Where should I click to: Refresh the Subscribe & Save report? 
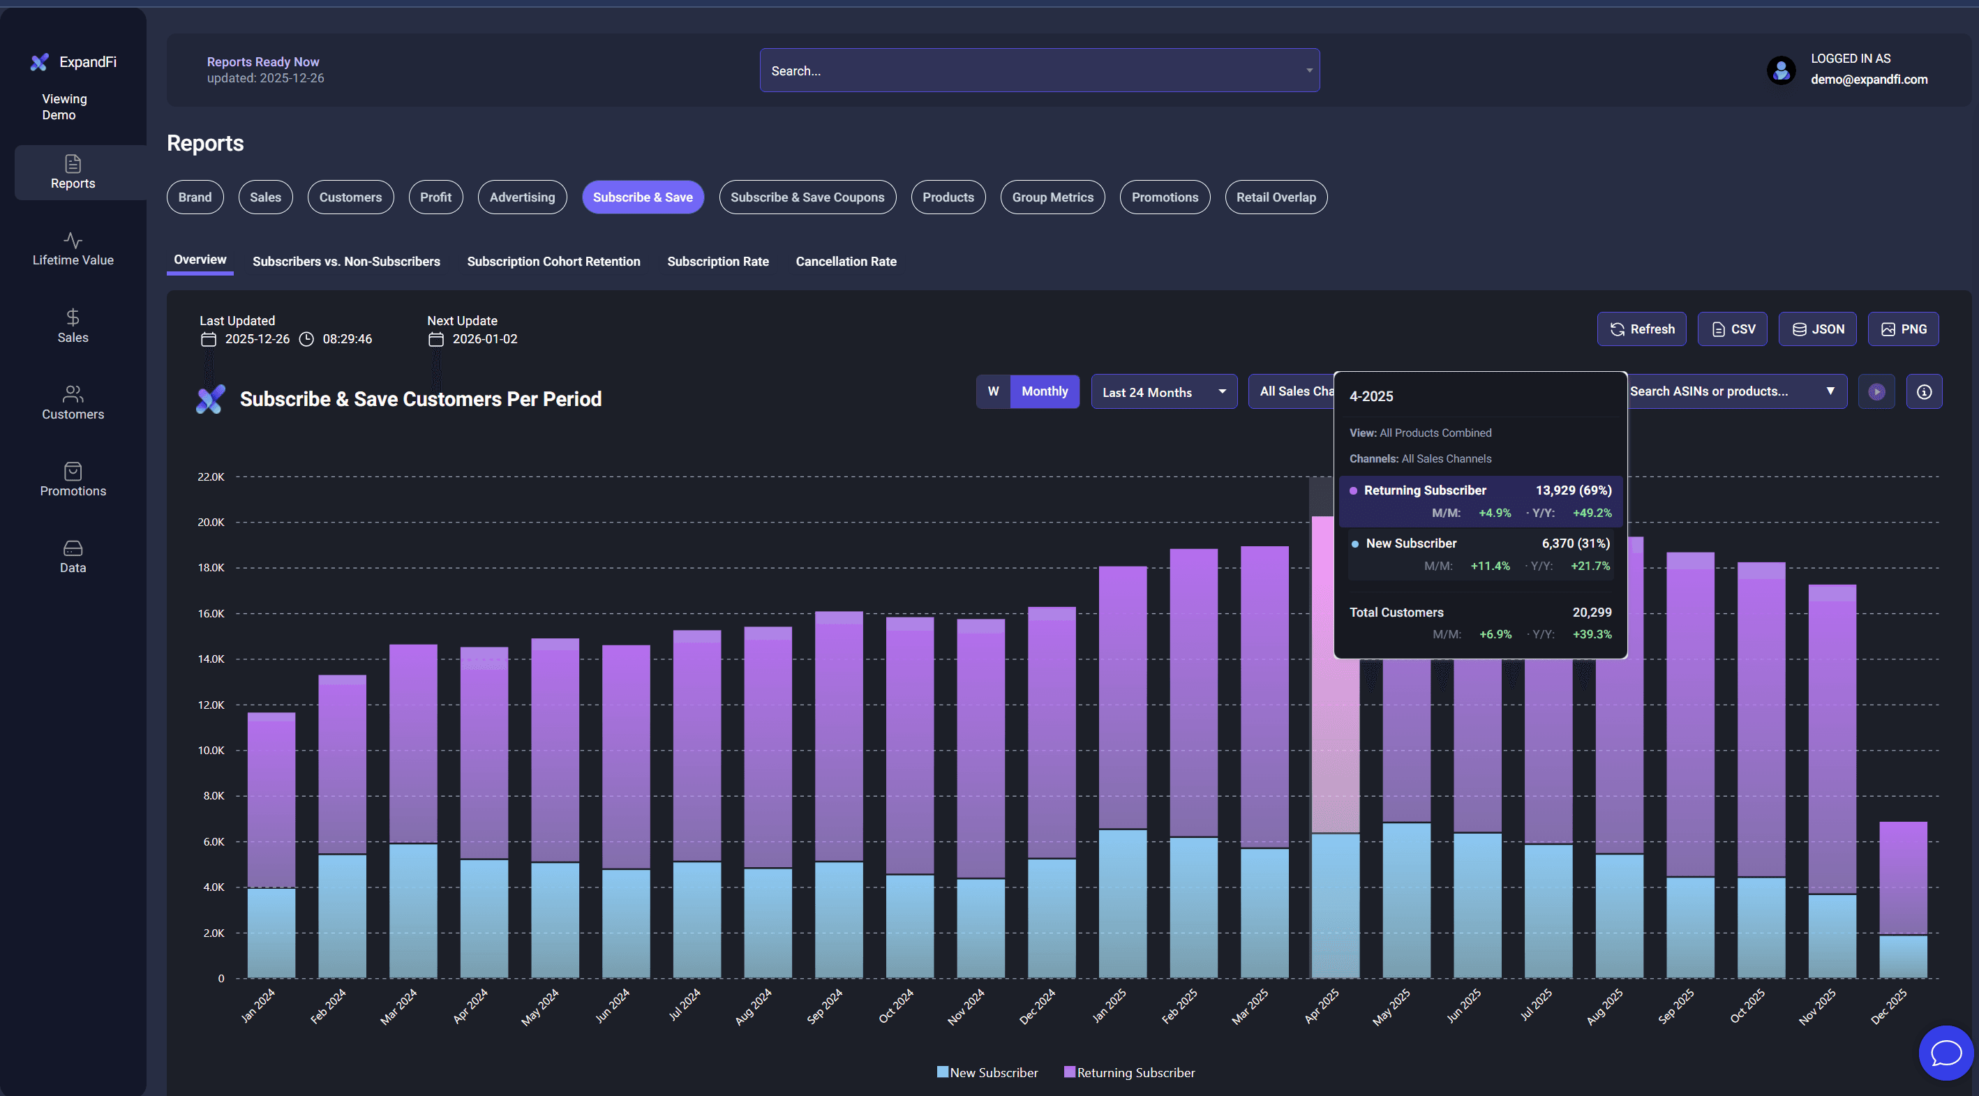1642,329
